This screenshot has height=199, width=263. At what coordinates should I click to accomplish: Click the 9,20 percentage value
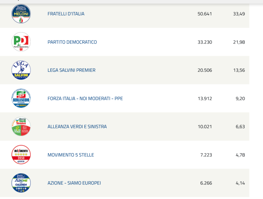[240, 98]
